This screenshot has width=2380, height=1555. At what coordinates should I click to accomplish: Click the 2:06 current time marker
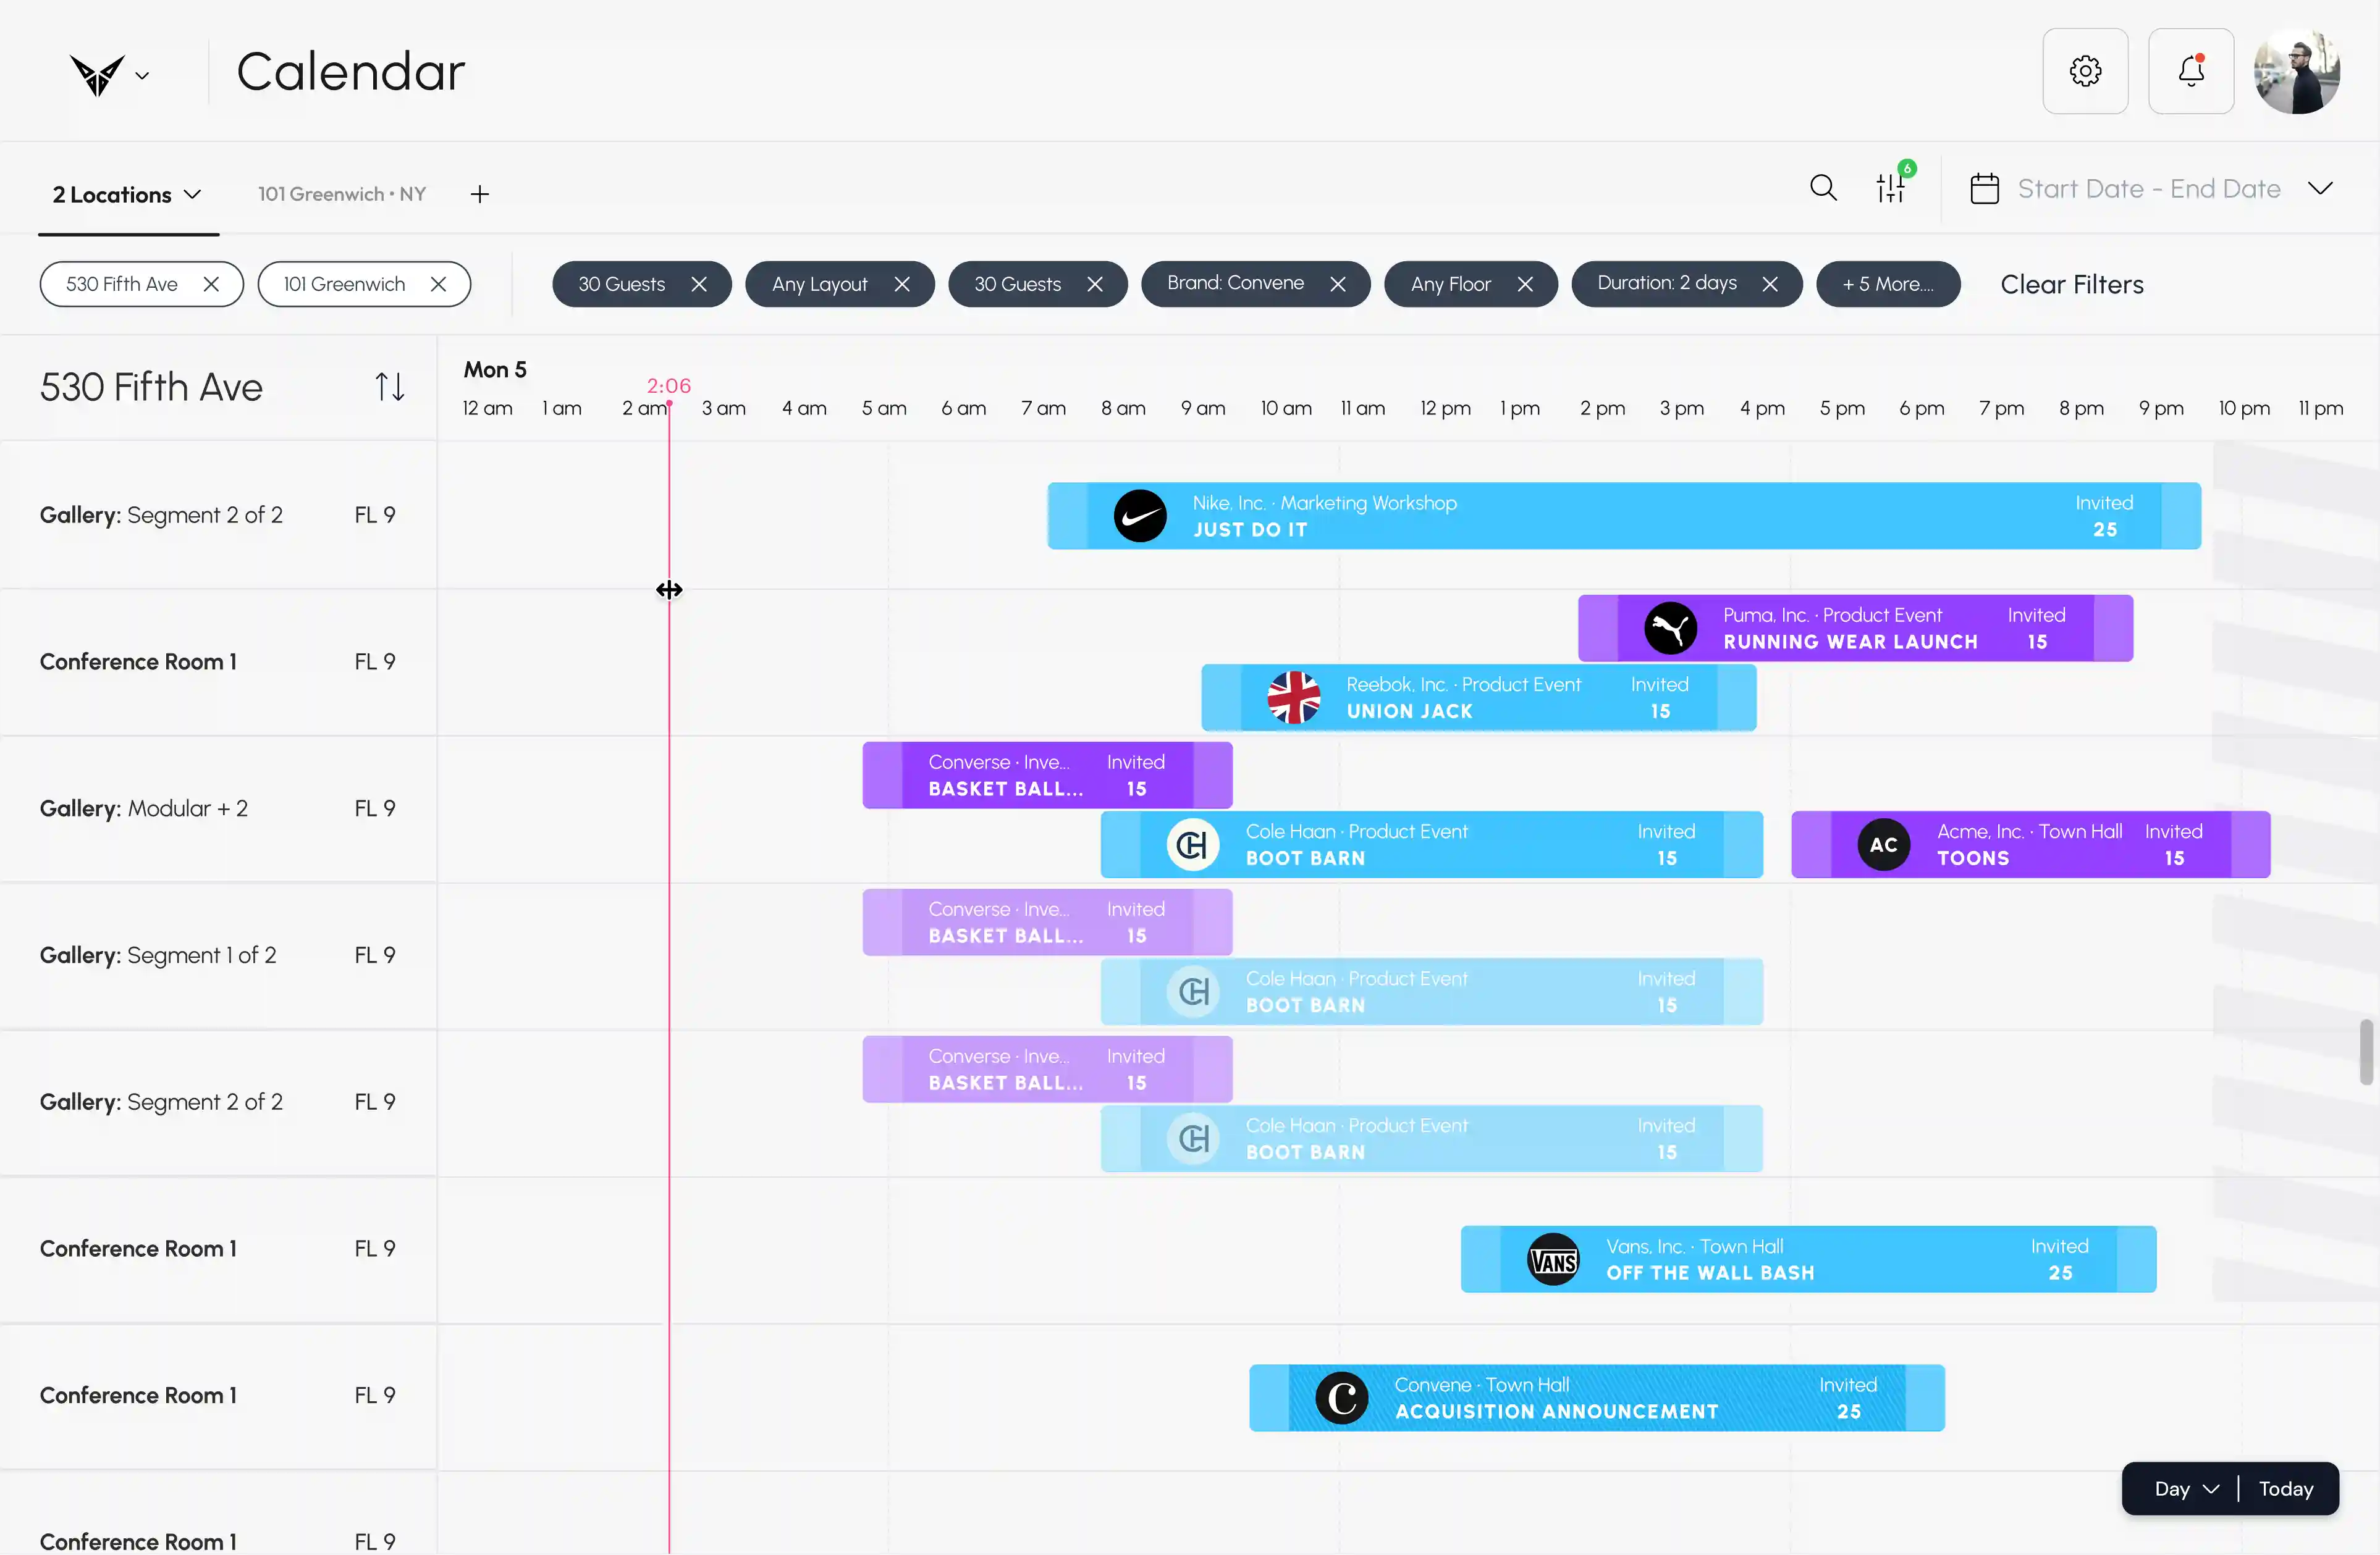[669, 386]
